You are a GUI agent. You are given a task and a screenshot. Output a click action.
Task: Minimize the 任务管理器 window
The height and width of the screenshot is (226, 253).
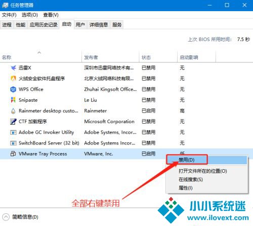point(209,5)
